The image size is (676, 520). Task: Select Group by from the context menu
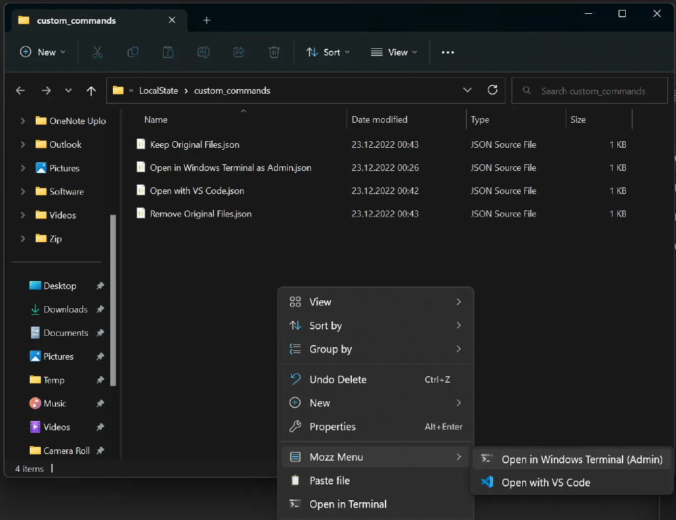pos(331,349)
